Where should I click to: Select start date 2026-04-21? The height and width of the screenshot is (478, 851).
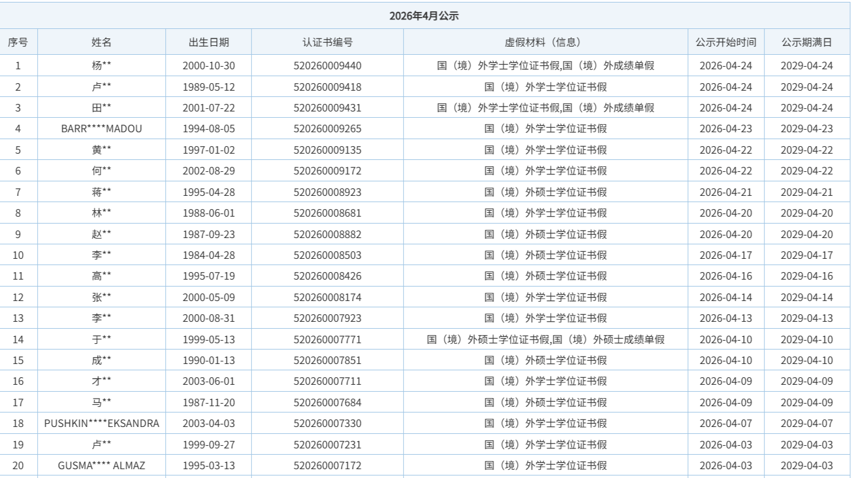[x=725, y=192]
